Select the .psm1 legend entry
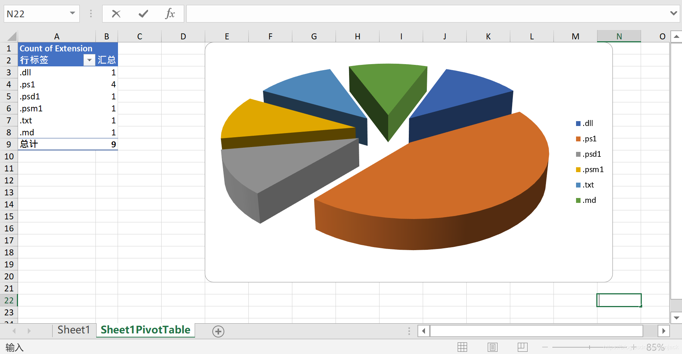This screenshot has width=682, height=354. (x=590, y=169)
